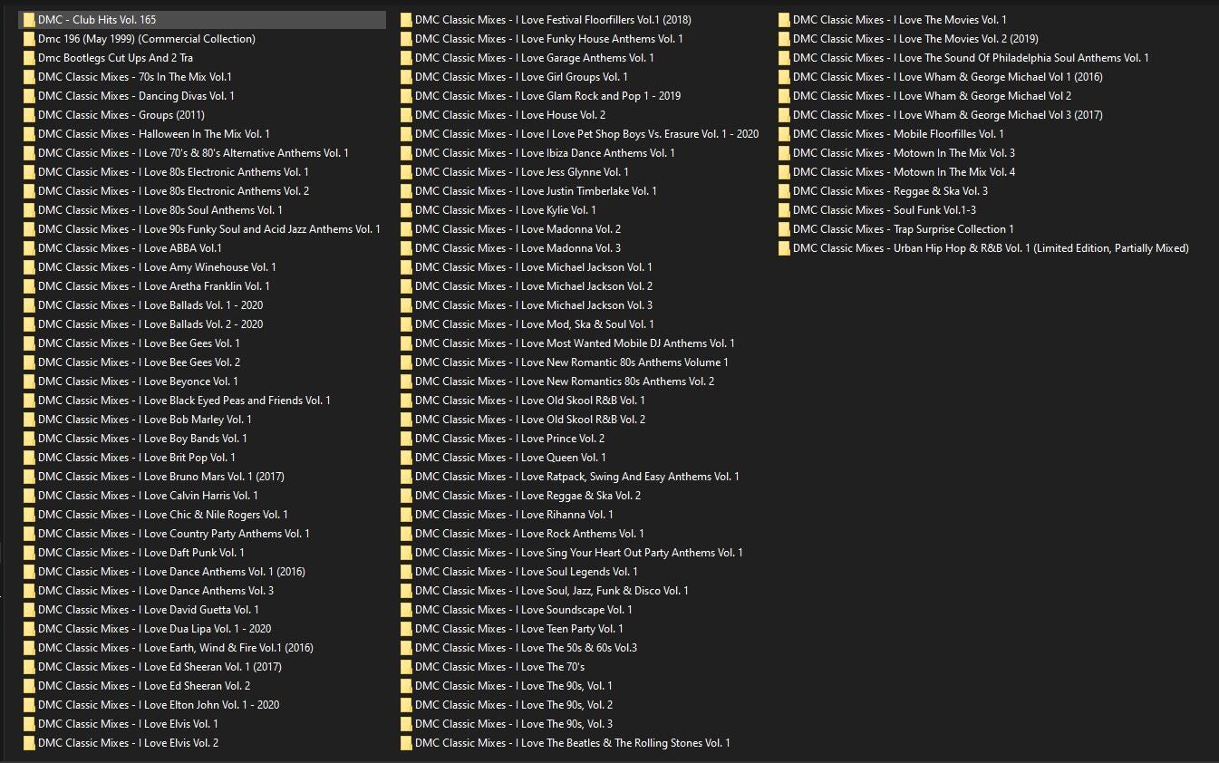The height and width of the screenshot is (763, 1219).
Task: Select folder name I Love Old Skool R&B Vol. 2
Action: (530, 420)
